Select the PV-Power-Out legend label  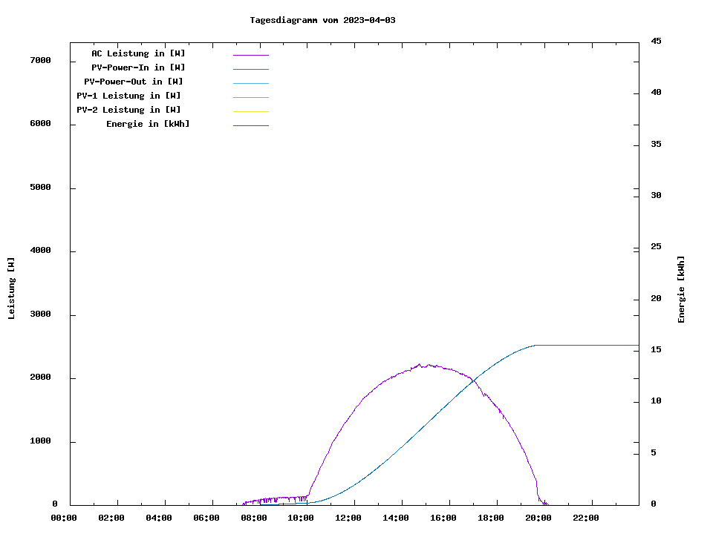[134, 82]
